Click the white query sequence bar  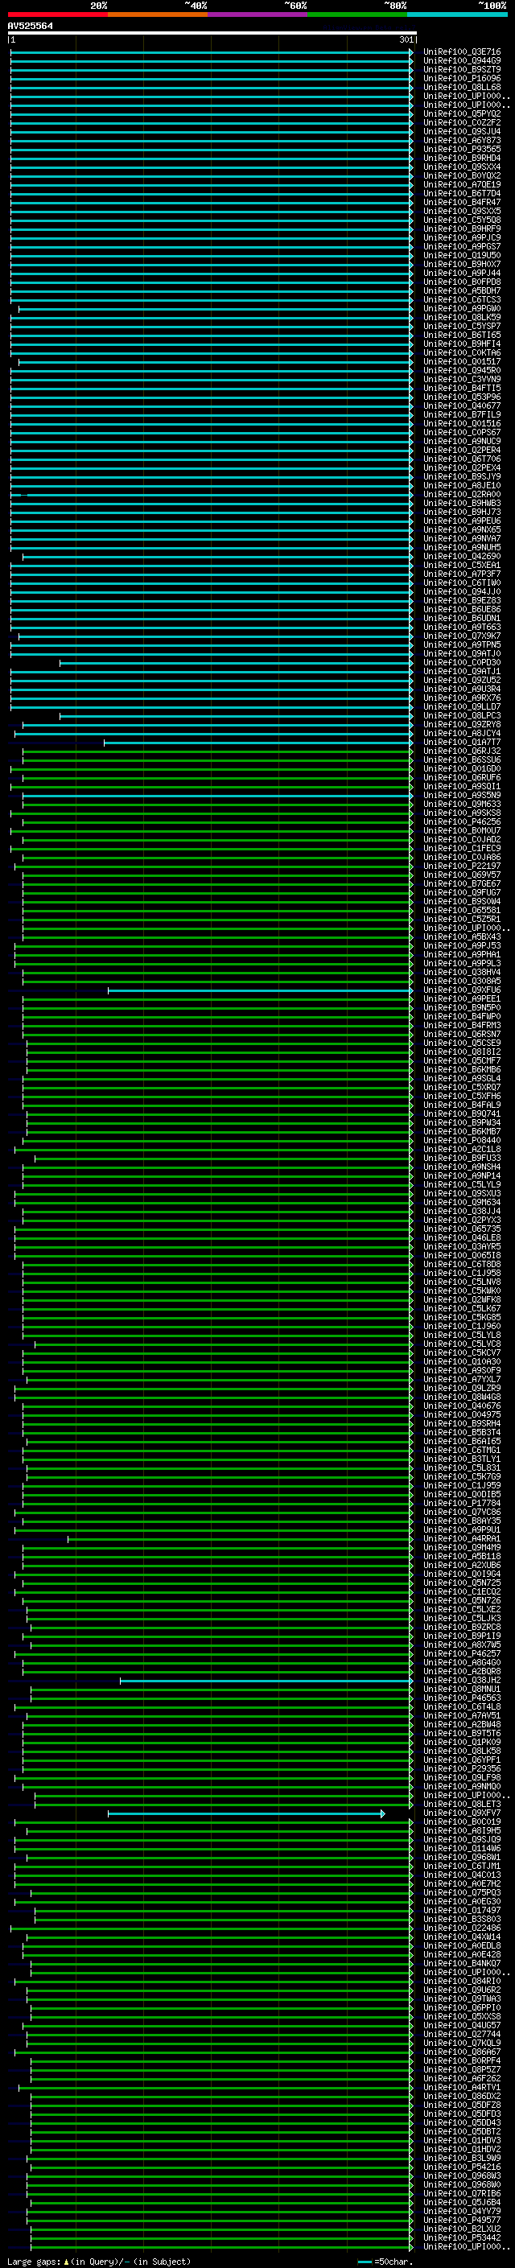tap(212, 32)
